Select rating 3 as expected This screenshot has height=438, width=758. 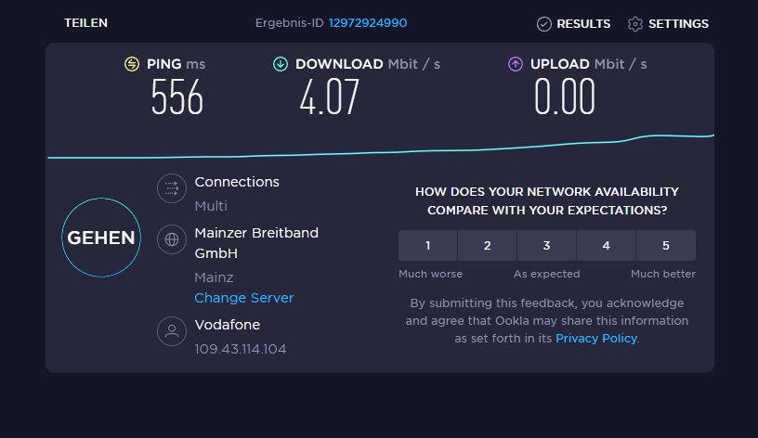click(x=547, y=246)
